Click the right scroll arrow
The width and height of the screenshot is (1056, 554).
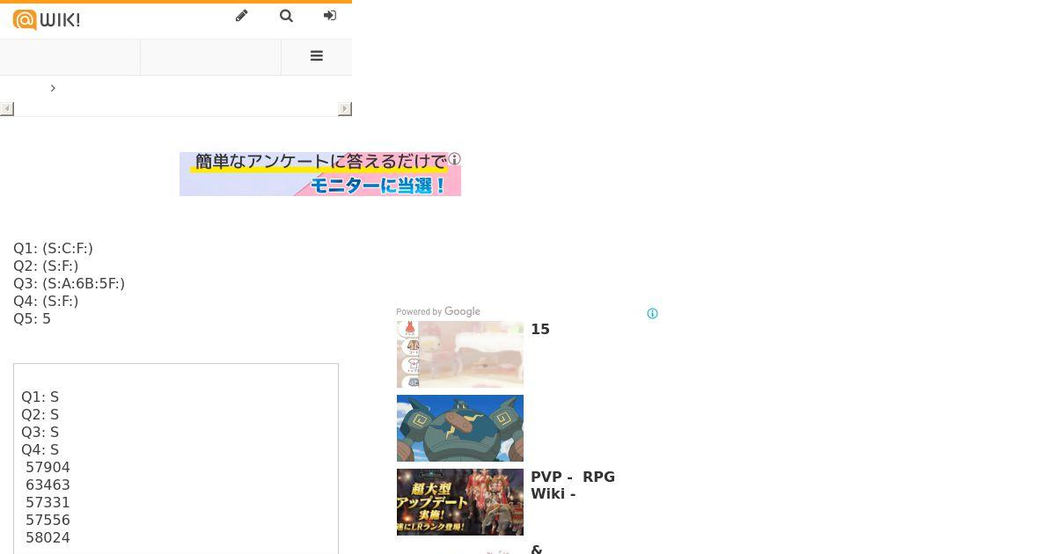(345, 109)
